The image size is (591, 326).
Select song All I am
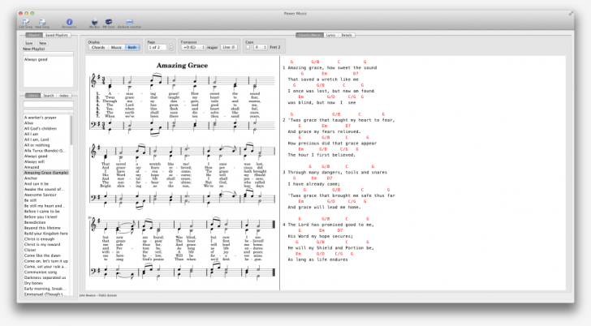[x=32, y=134]
